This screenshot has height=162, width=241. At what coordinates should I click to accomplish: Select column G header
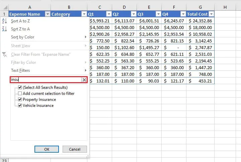click(200, 7)
